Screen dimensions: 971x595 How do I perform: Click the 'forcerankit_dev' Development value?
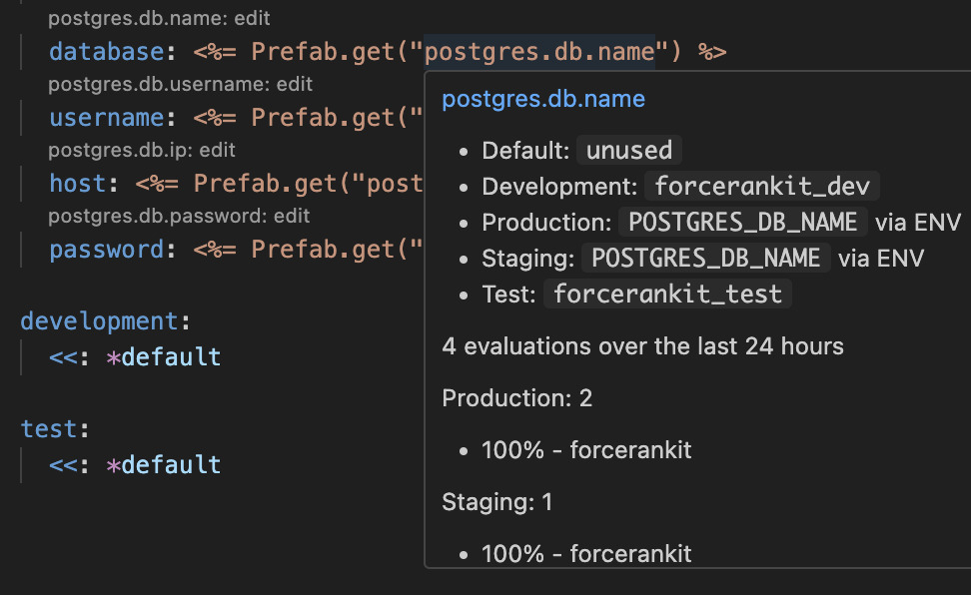pyautogui.click(x=762, y=187)
